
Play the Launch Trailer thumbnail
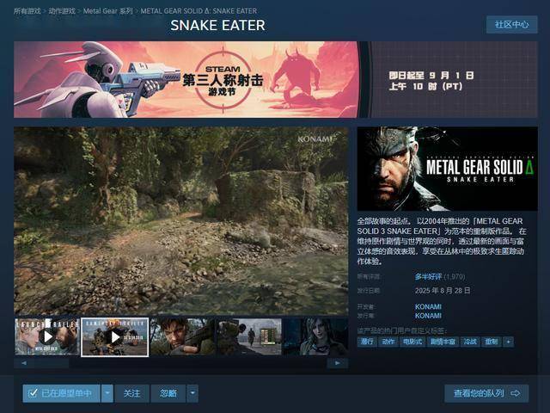pos(47,337)
